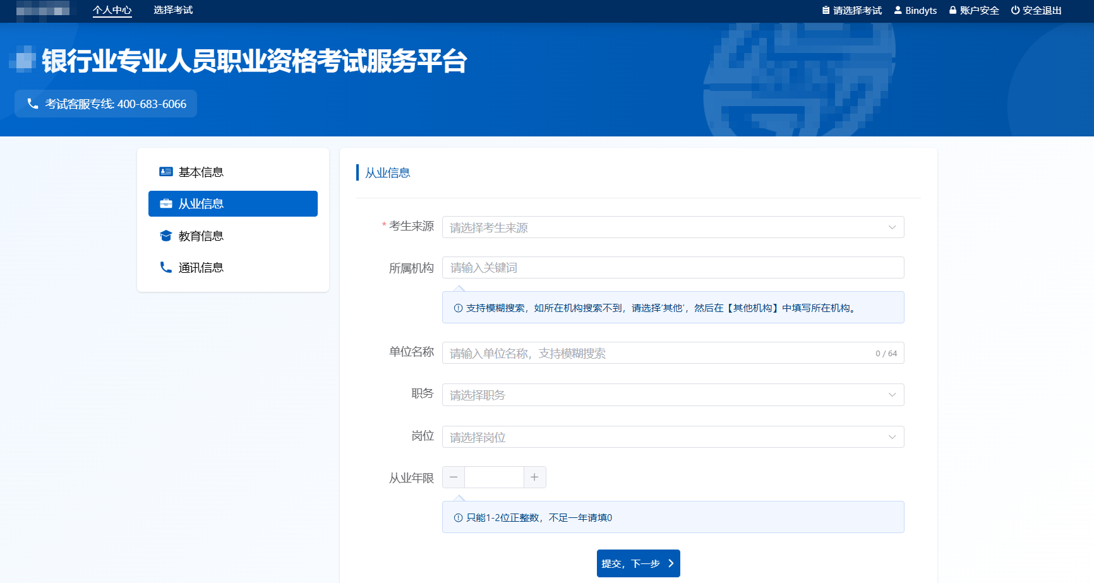
Task: Click the graduation cap icon beside 教育信息
Action: coord(166,236)
